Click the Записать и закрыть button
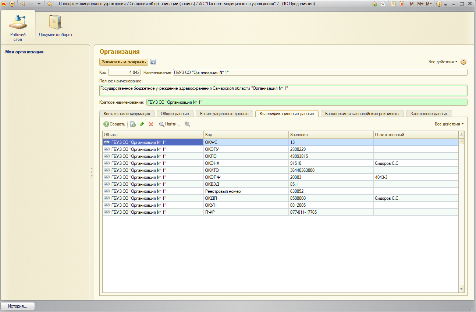The height and width of the screenshot is (312, 476). (124, 62)
